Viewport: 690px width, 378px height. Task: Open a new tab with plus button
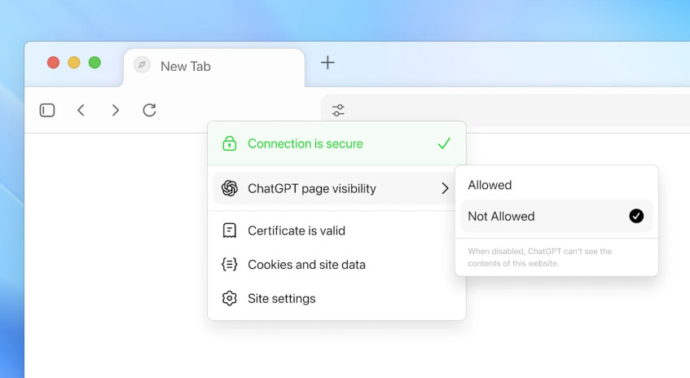coord(327,63)
